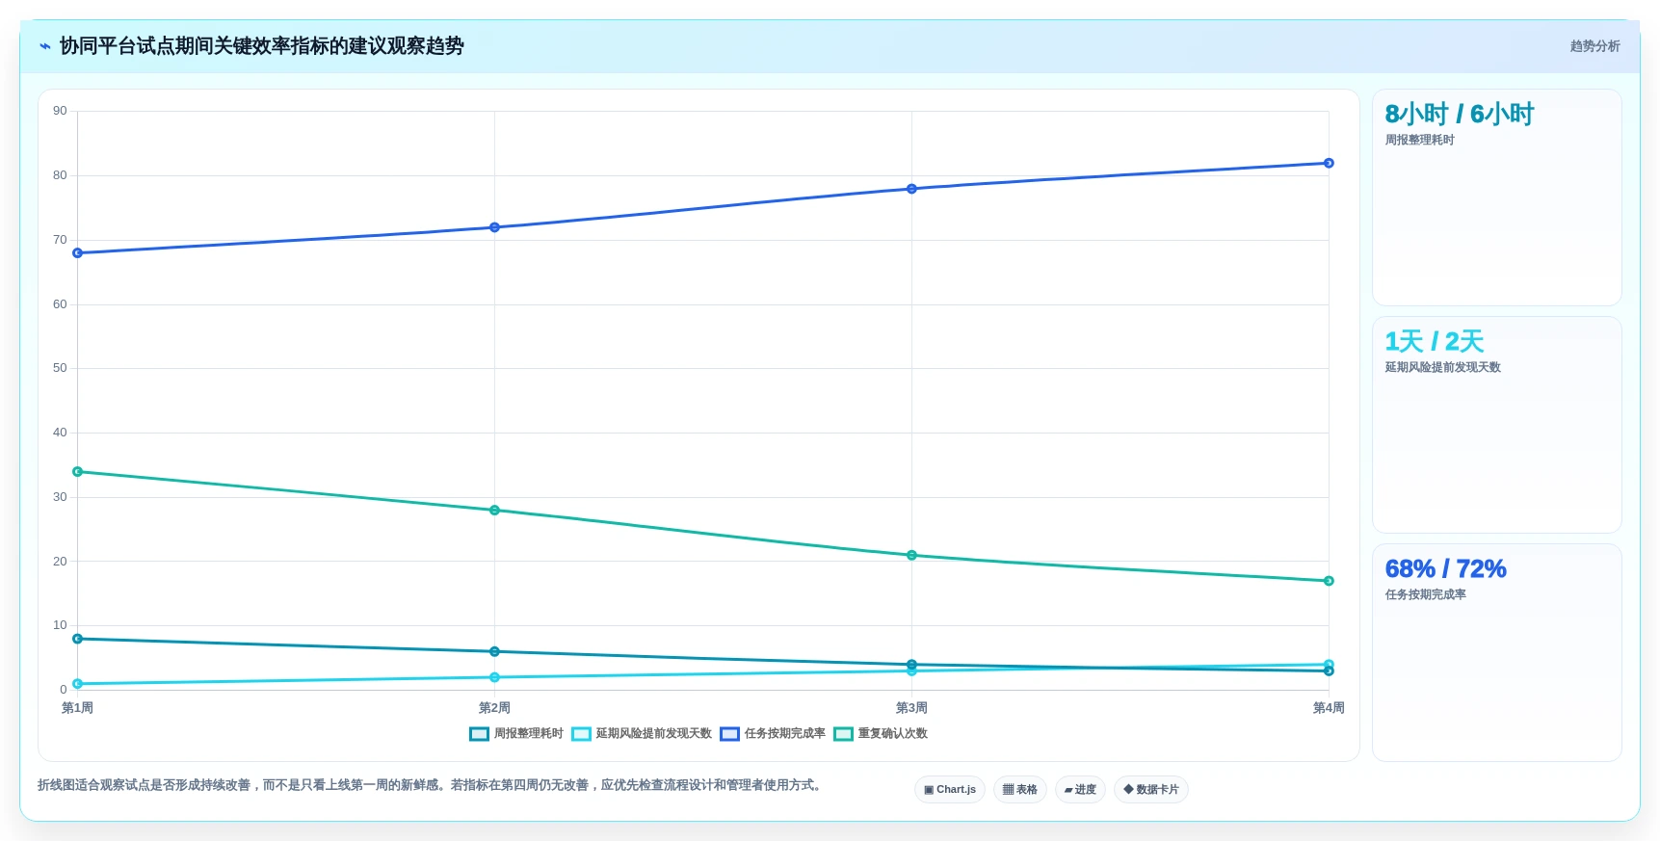Viewport: 1660px width, 841px height.
Task: Click the 趋势分析 label in the header
Action: pos(1594,46)
